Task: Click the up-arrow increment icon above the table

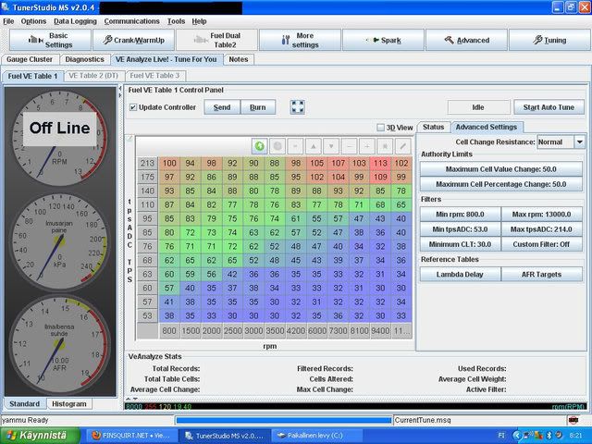Action: pos(314,146)
